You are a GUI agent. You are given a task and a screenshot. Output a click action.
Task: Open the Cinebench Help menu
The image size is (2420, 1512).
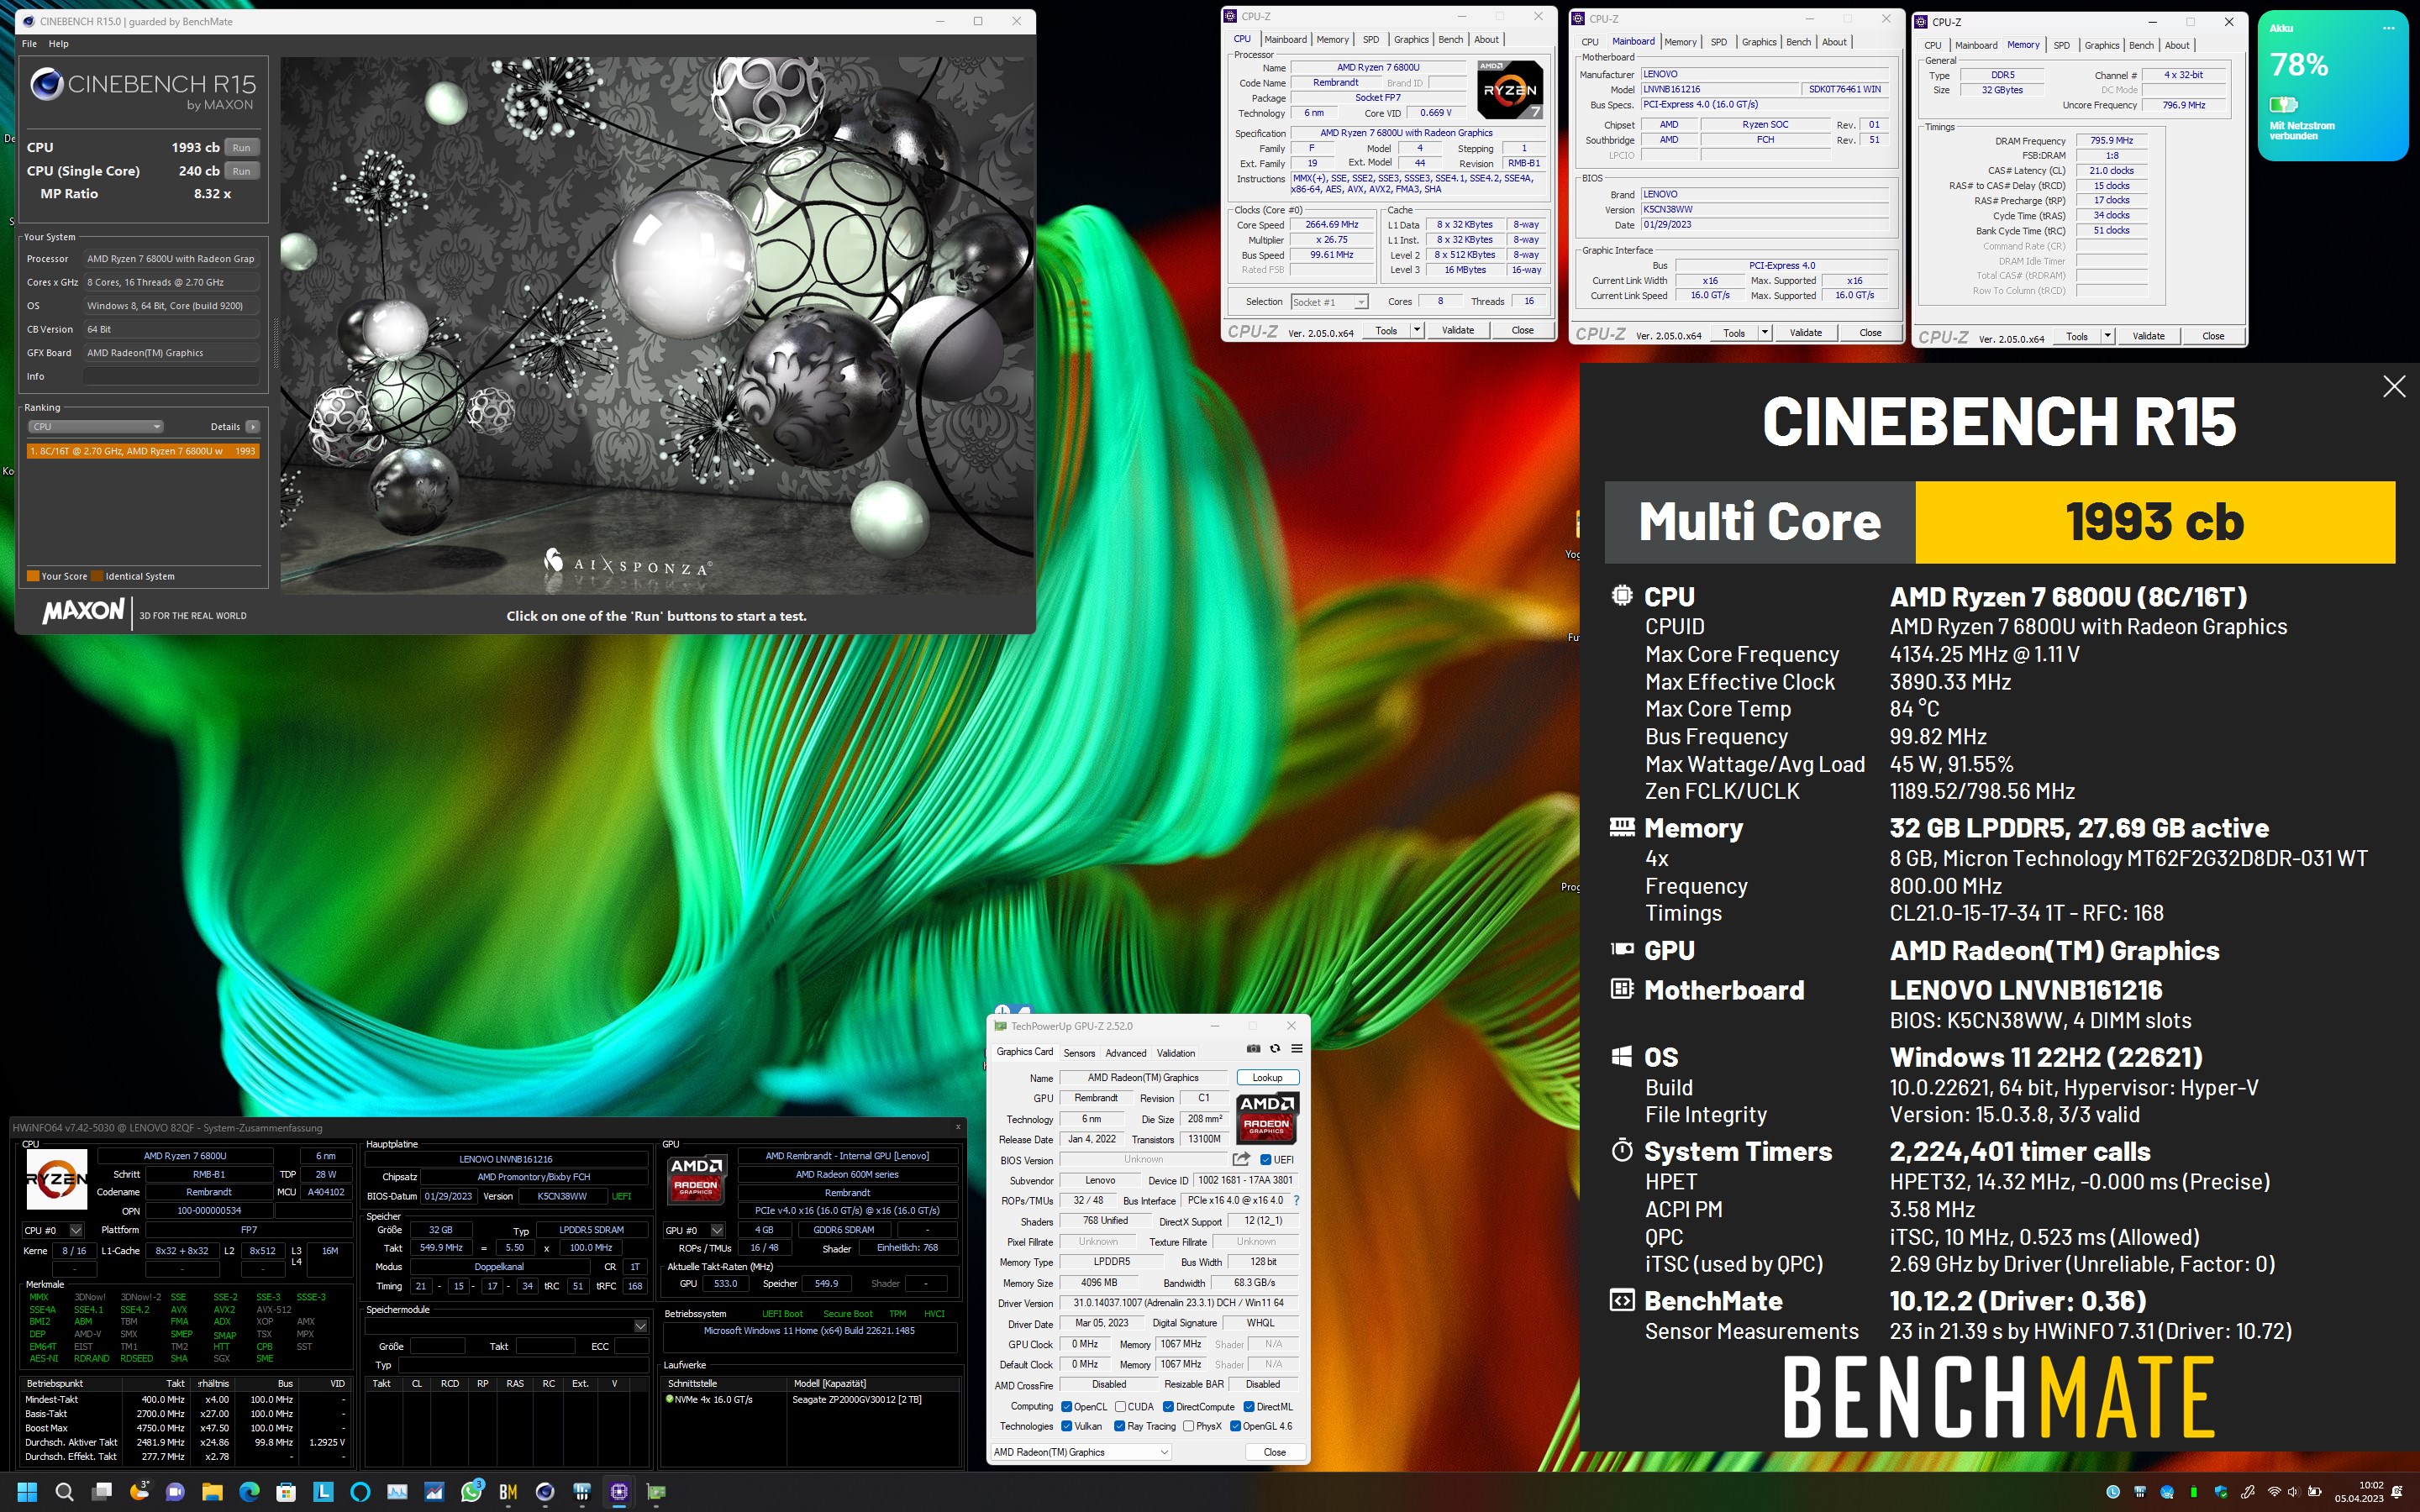coord(59,44)
